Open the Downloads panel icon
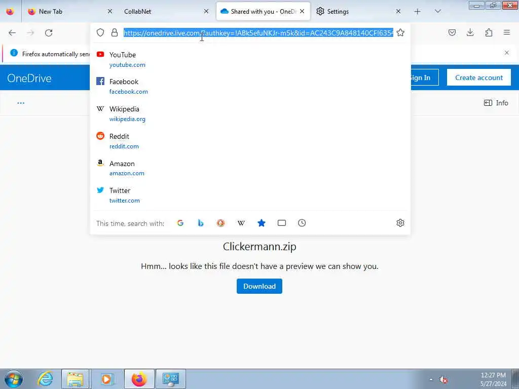This screenshot has width=519, height=389. (470, 32)
